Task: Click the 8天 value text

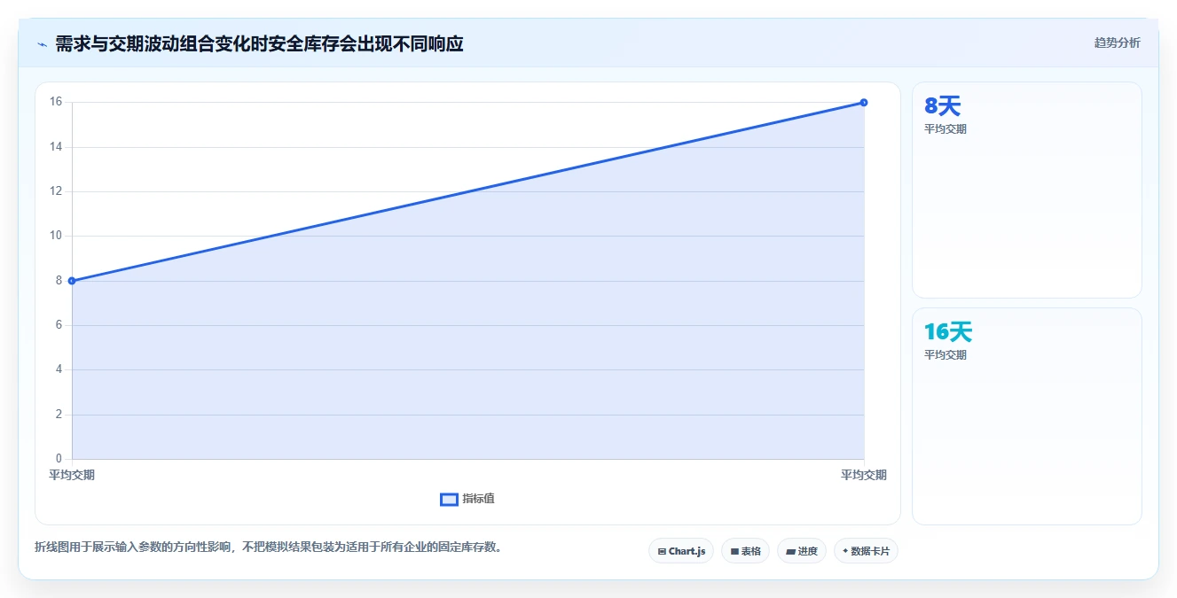Action: pyautogui.click(x=942, y=106)
